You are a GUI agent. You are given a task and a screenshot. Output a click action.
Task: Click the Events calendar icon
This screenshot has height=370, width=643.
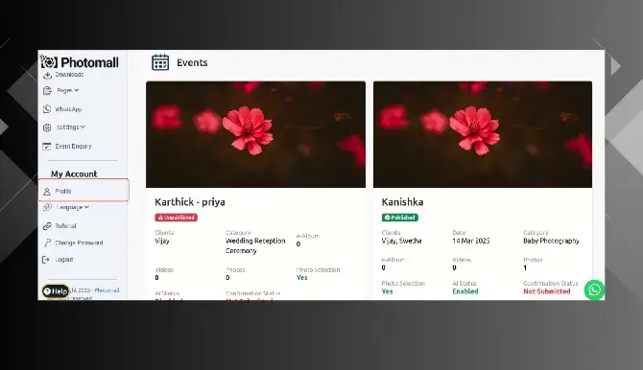click(160, 62)
